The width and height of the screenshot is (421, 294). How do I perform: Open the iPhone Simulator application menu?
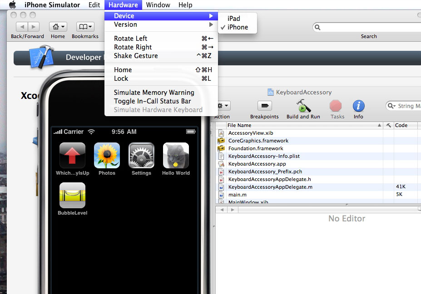52,5
